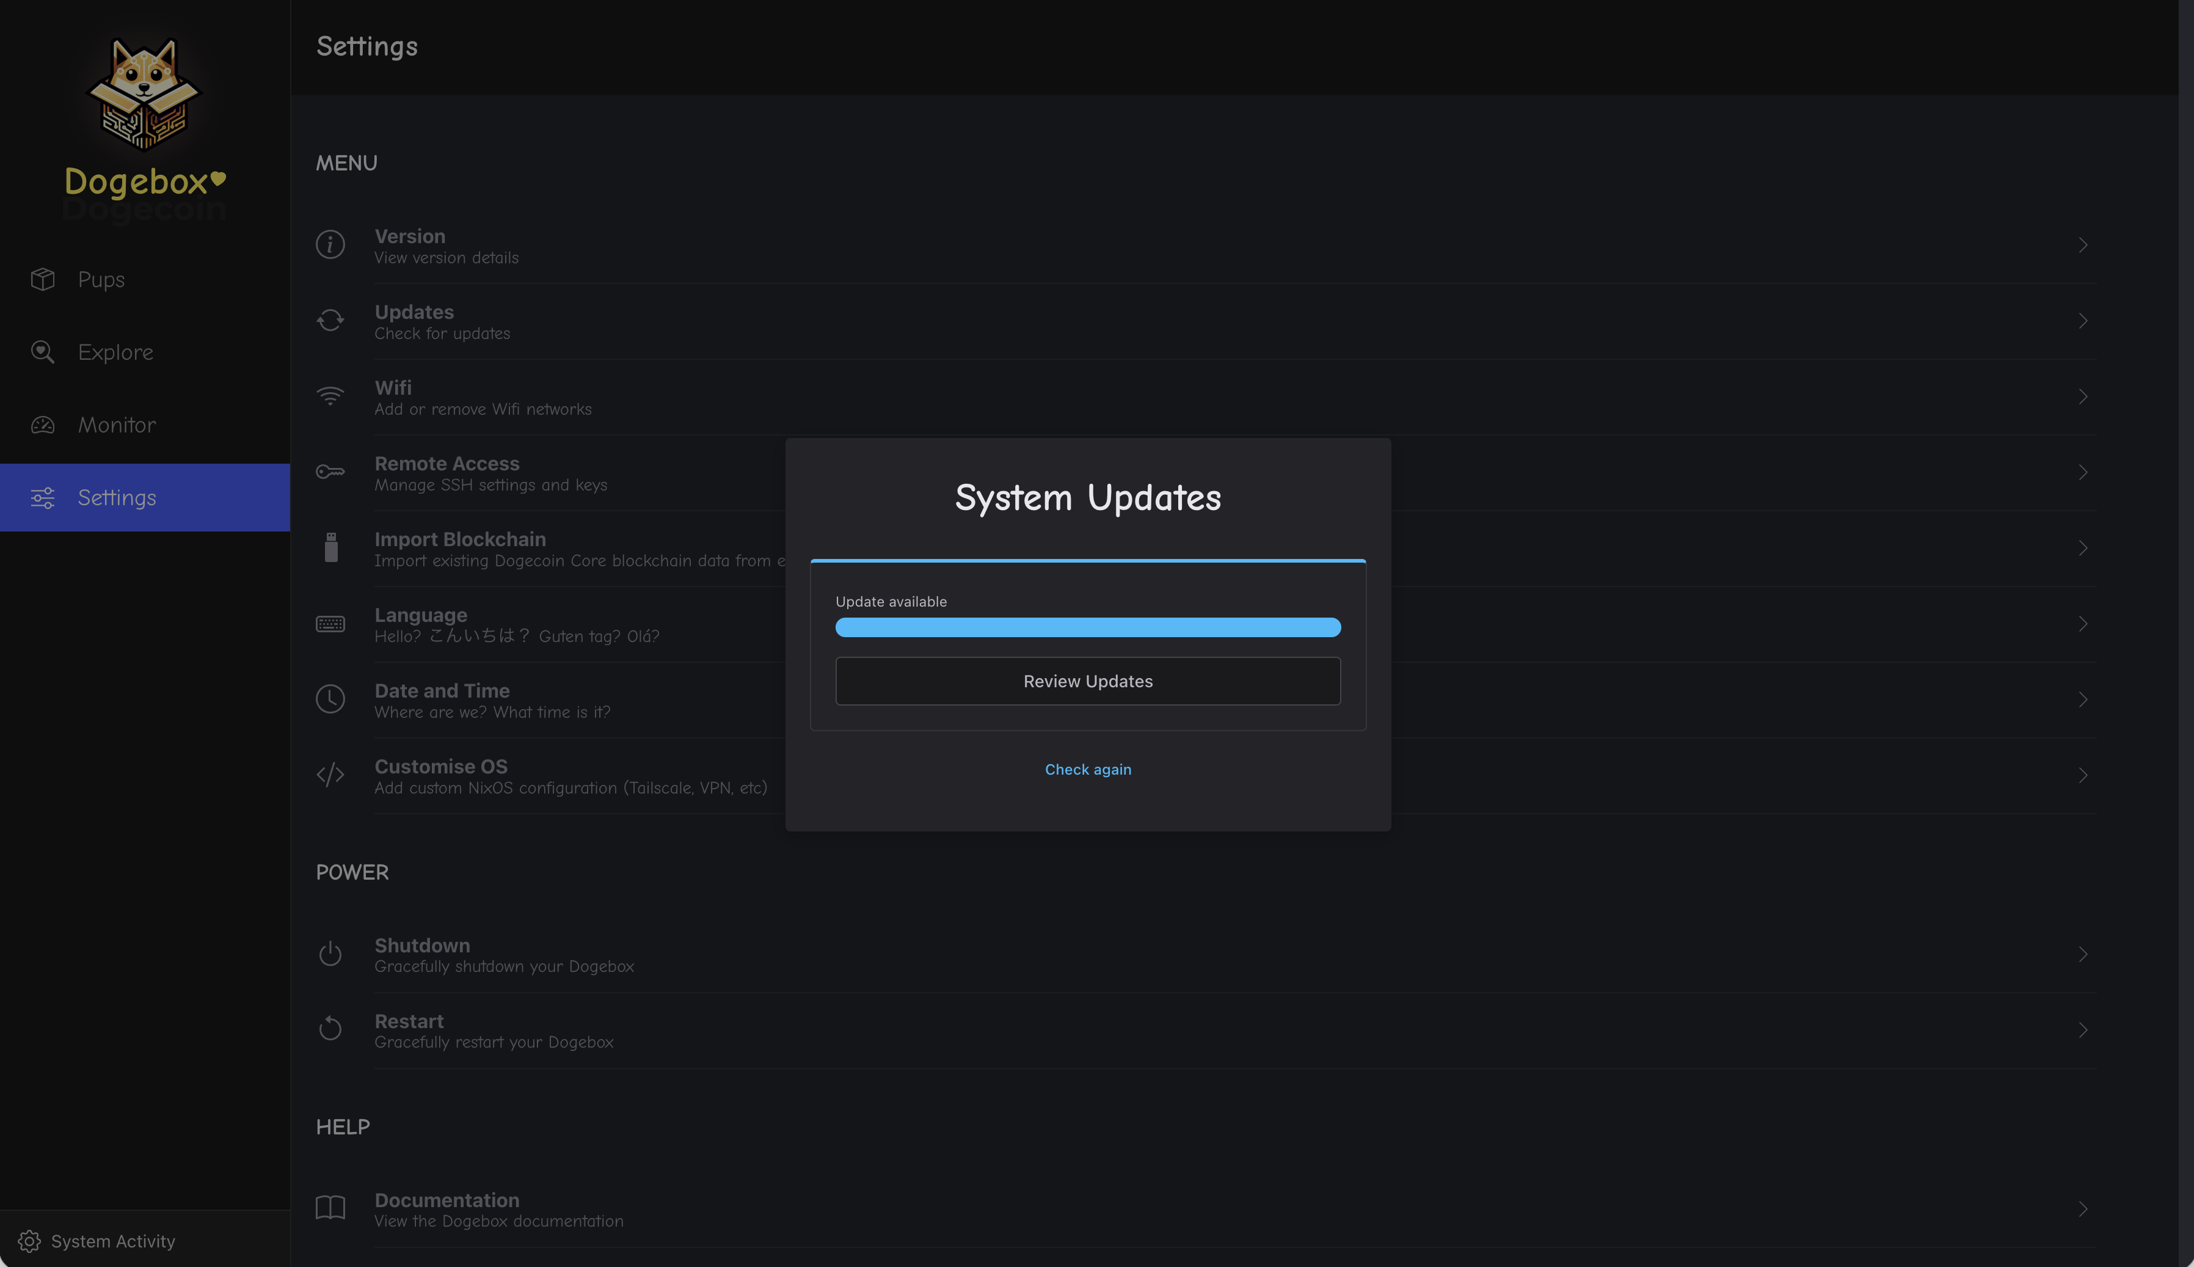This screenshot has height=1267, width=2194.
Task: Click the Version info circle icon
Action: pyautogui.click(x=330, y=244)
